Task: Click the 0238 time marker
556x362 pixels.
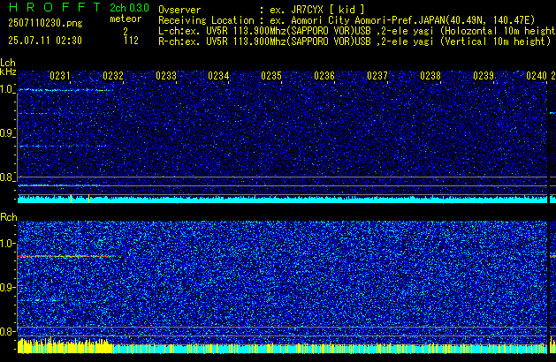Action: (x=430, y=76)
